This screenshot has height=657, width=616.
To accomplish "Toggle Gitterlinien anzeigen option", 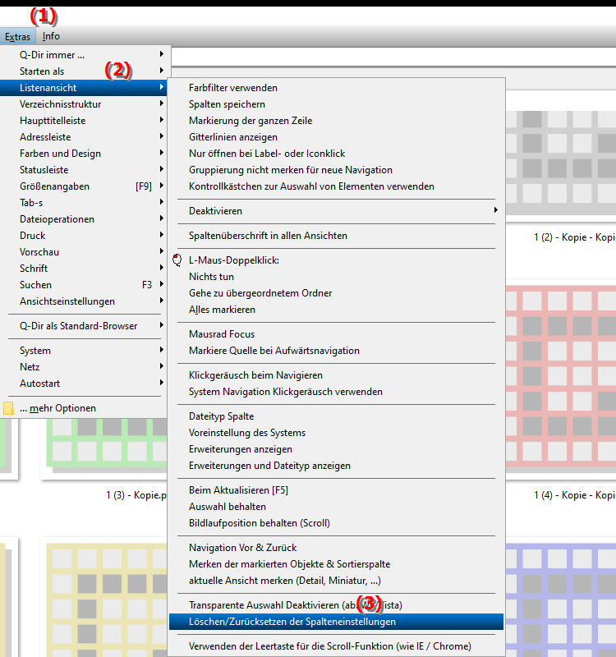I will click(336, 137).
